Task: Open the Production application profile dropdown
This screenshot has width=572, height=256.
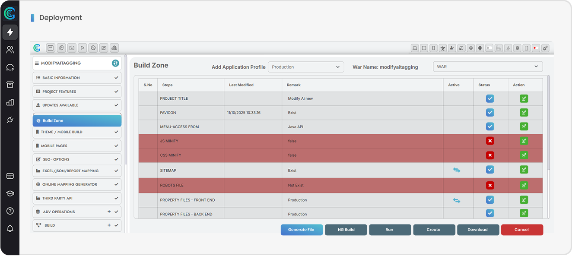Action: (306, 67)
